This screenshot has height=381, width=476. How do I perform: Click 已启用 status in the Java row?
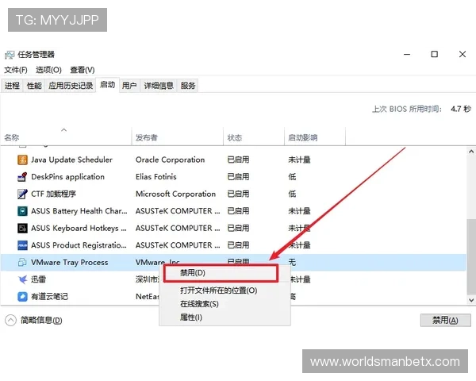pyautogui.click(x=238, y=160)
